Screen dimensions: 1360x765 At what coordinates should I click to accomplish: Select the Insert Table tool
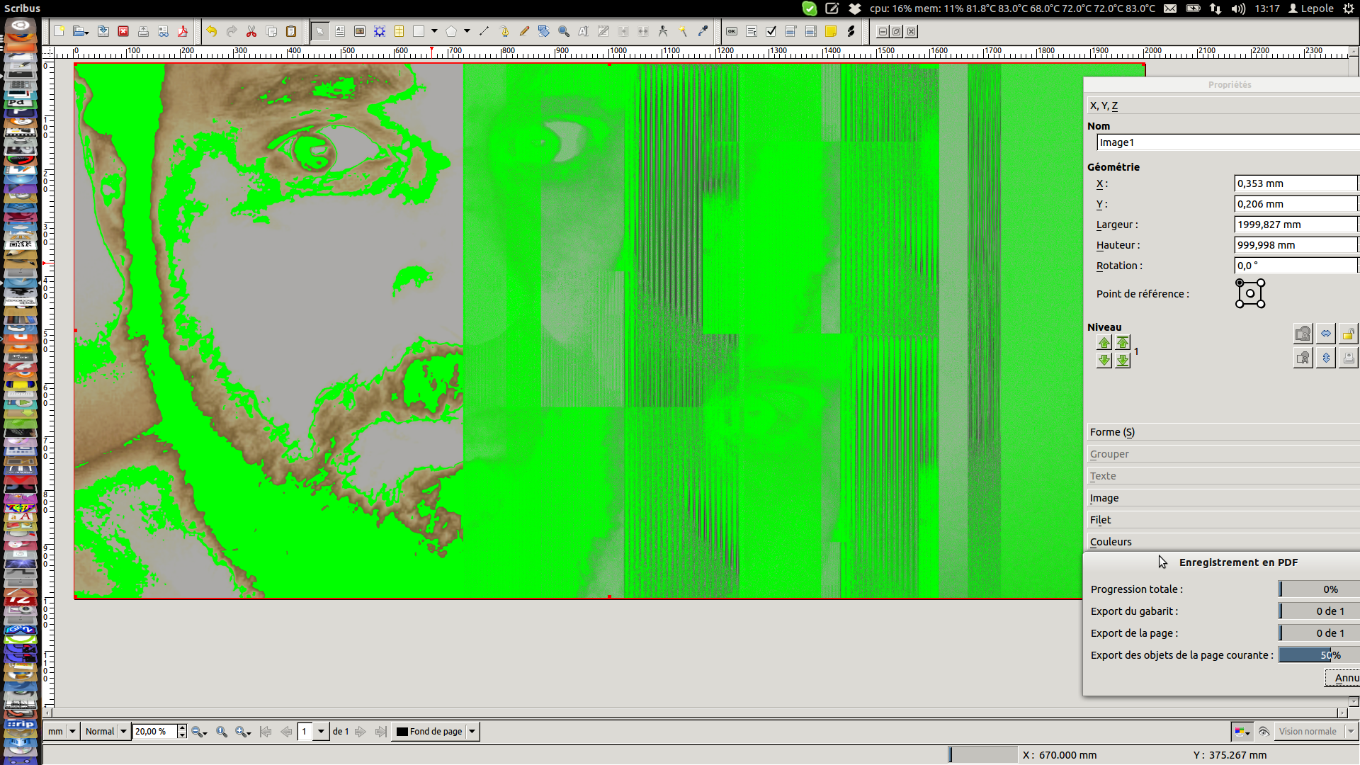point(399,31)
